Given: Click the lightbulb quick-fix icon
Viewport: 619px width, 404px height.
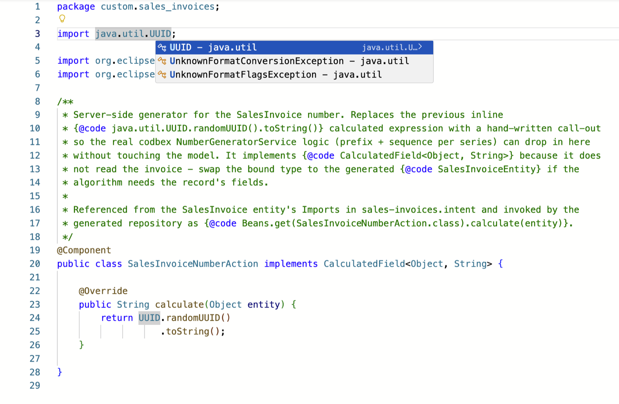Looking at the screenshot, I should 62,19.
